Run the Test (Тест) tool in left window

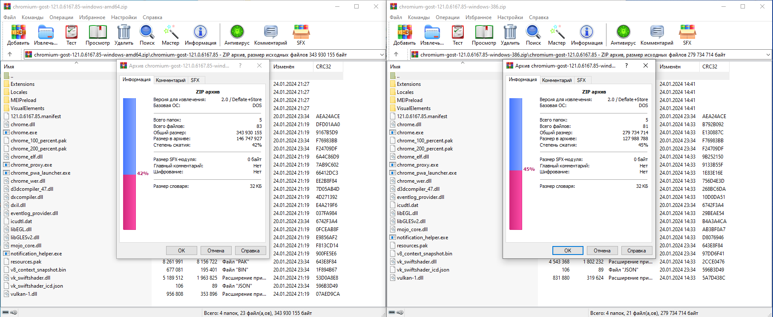[71, 34]
